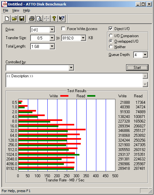Expand the maximum Transfer Size 8192.0 dropdown

[x=83, y=38]
